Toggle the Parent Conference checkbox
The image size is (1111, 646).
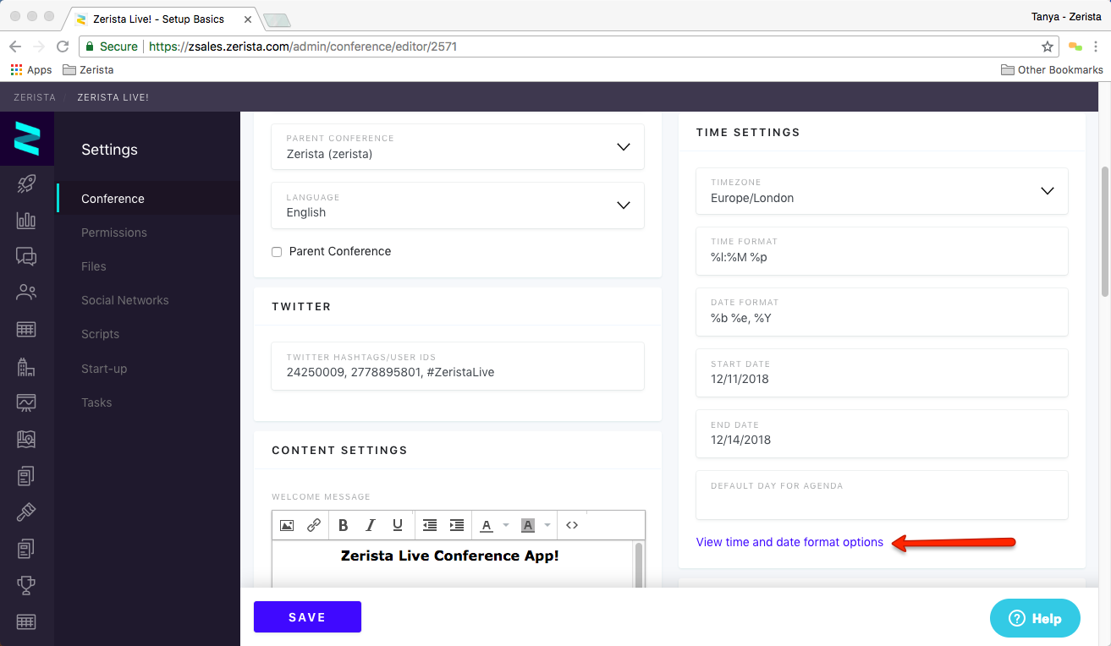tap(277, 252)
